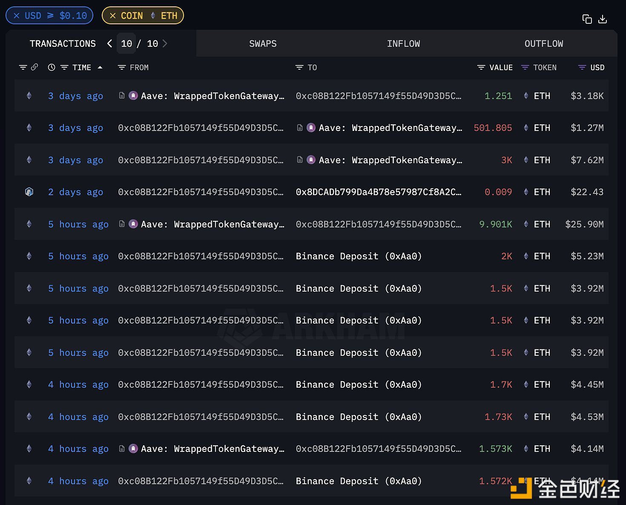This screenshot has height=505, width=626.
Task: Click the Ethereum chain icon on 1.7K ETH row
Action: (x=29, y=384)
